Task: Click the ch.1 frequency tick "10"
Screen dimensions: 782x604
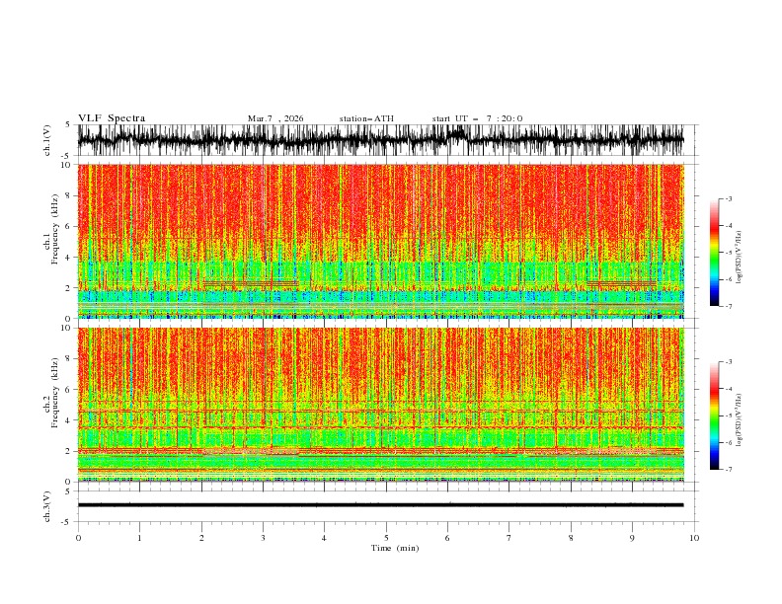Action: click(x=66, y=165)
